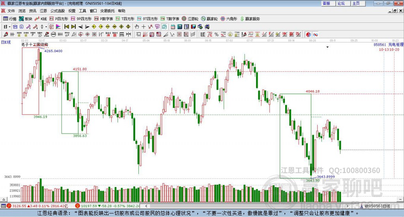The height and width of the screenshot is (217, 404).
Task: Open the T四方形 time square
Action: 125,19
